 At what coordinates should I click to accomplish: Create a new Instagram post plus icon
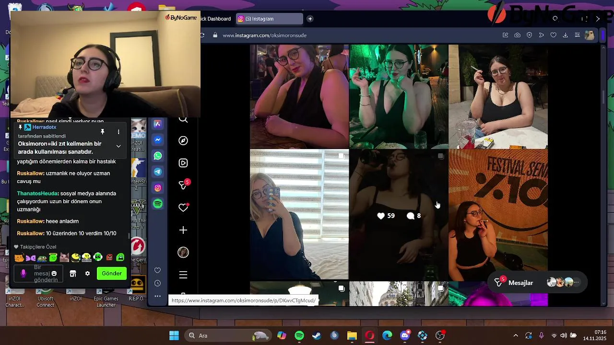tap(183, 230)
